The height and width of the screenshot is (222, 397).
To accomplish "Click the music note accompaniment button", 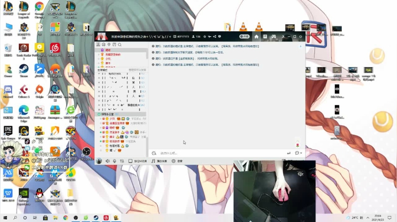I will [159, 161].
